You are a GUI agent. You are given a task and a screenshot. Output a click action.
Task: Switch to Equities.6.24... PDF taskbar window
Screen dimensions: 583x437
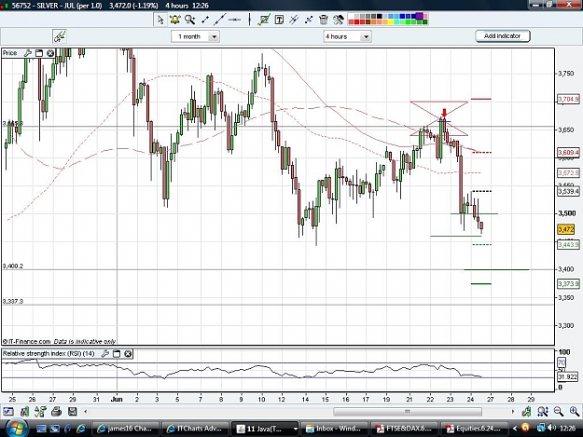click(x=474, y=429)
